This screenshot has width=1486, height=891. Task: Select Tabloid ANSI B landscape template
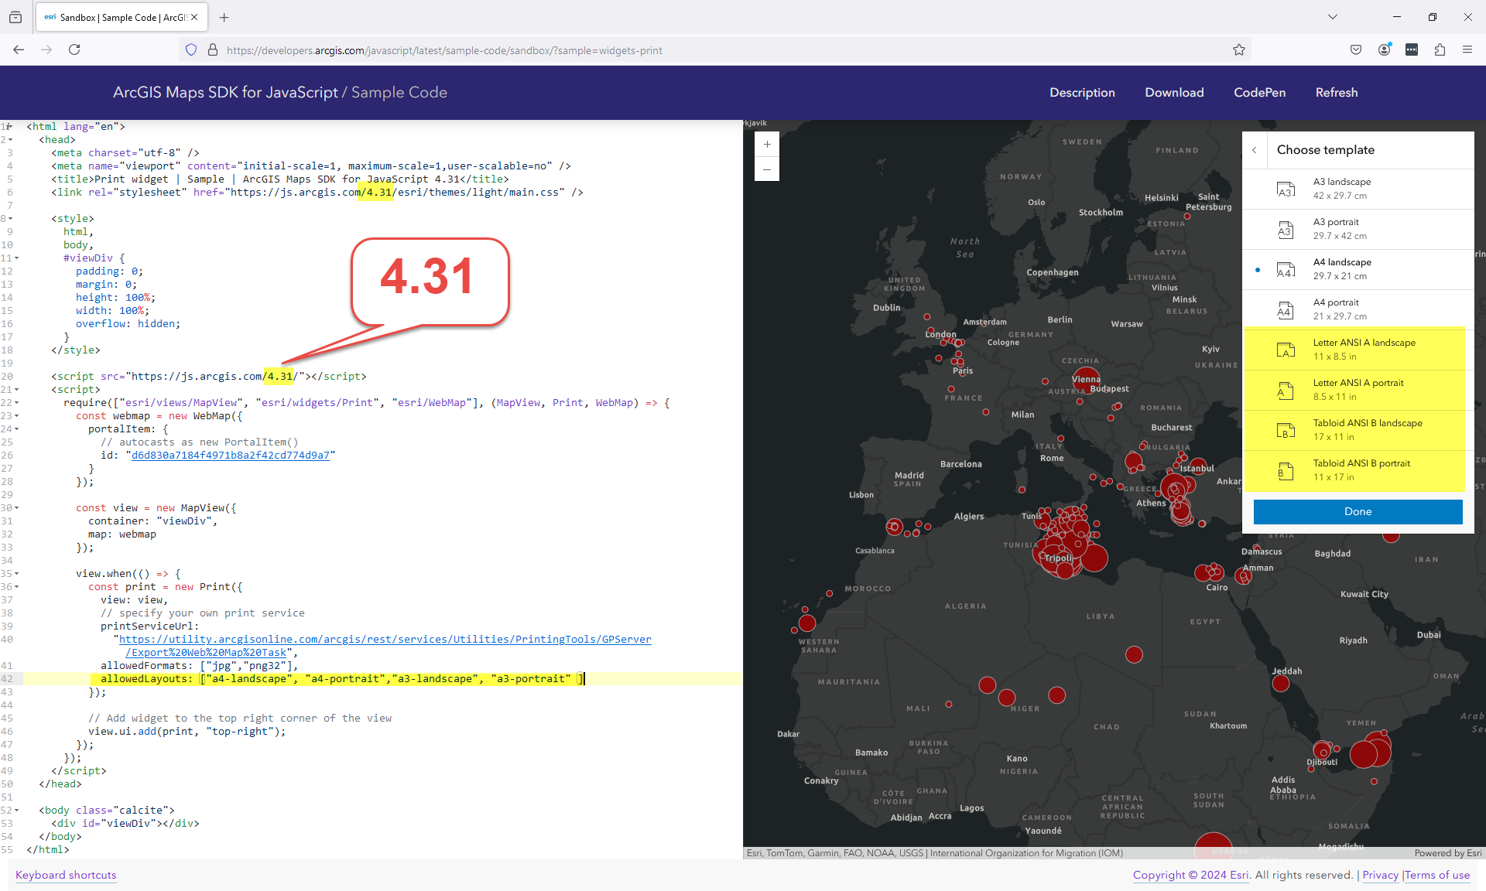click(x=1358, y=430)
